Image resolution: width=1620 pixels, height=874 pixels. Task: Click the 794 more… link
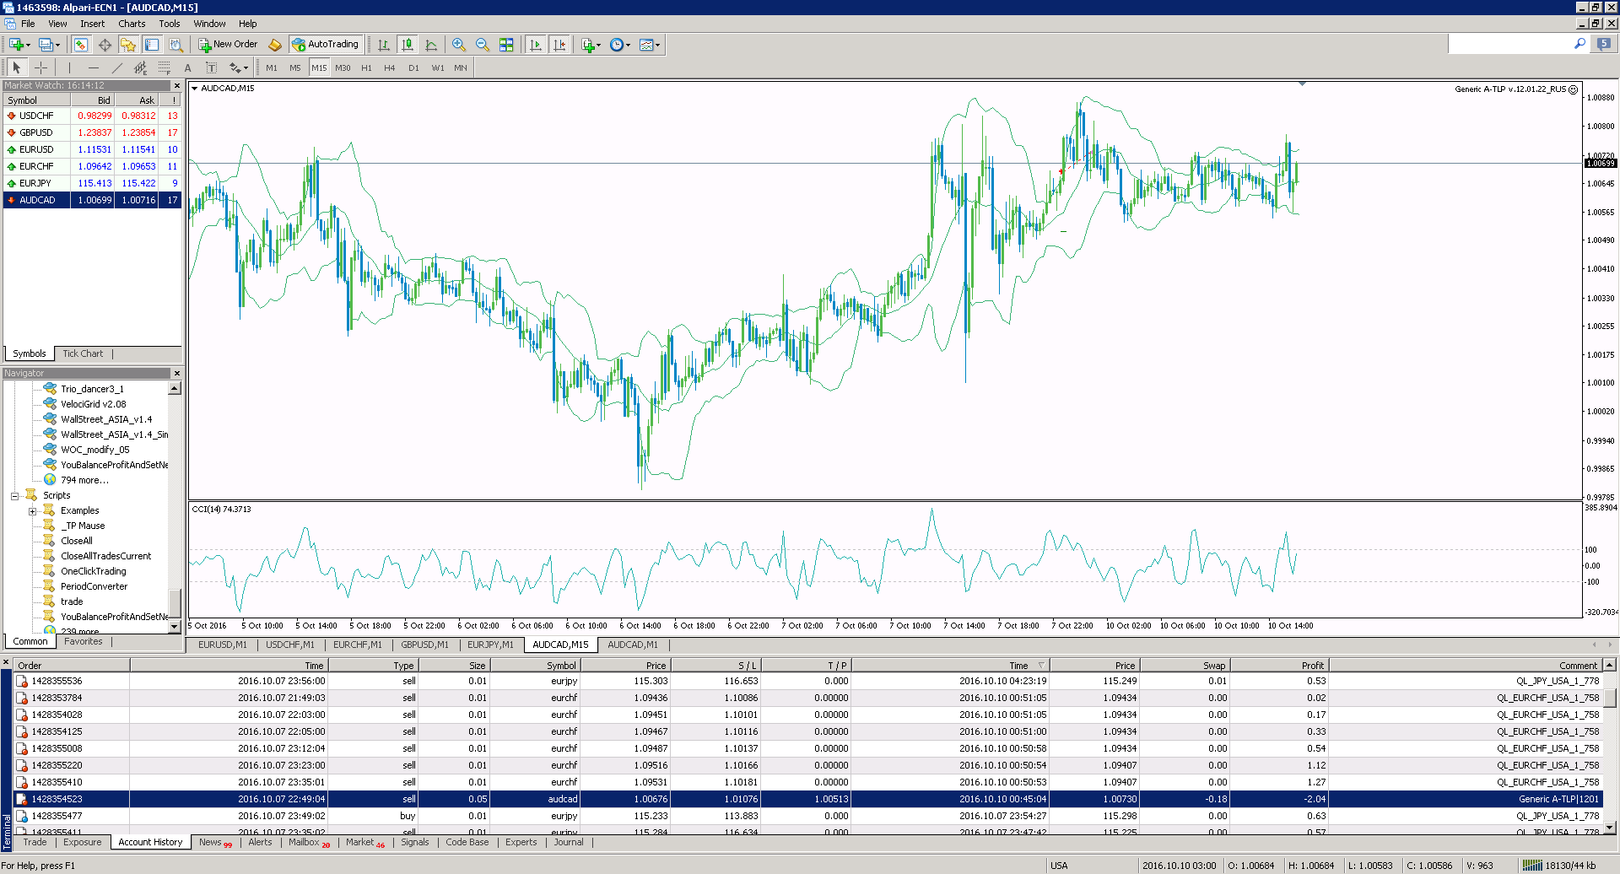pyautogui.click(x=84, y=480)
